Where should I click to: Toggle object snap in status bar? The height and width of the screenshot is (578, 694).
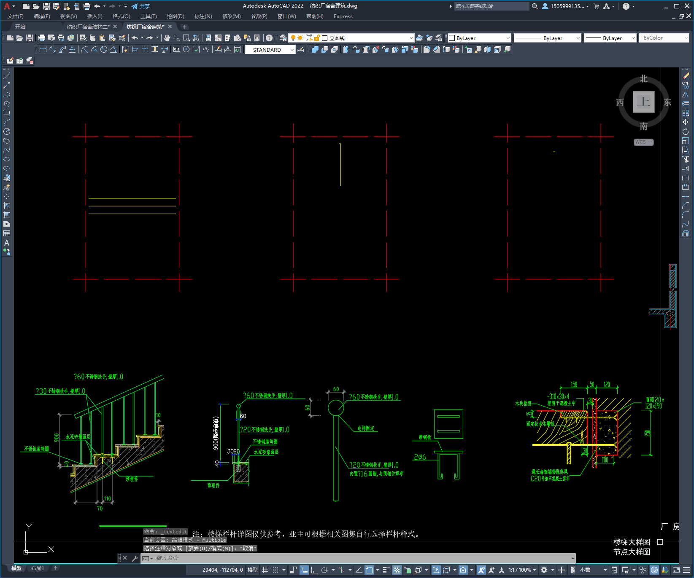coord(369,570)
